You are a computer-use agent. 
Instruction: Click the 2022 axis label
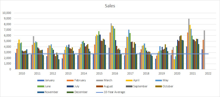click(x=208, y=73)
